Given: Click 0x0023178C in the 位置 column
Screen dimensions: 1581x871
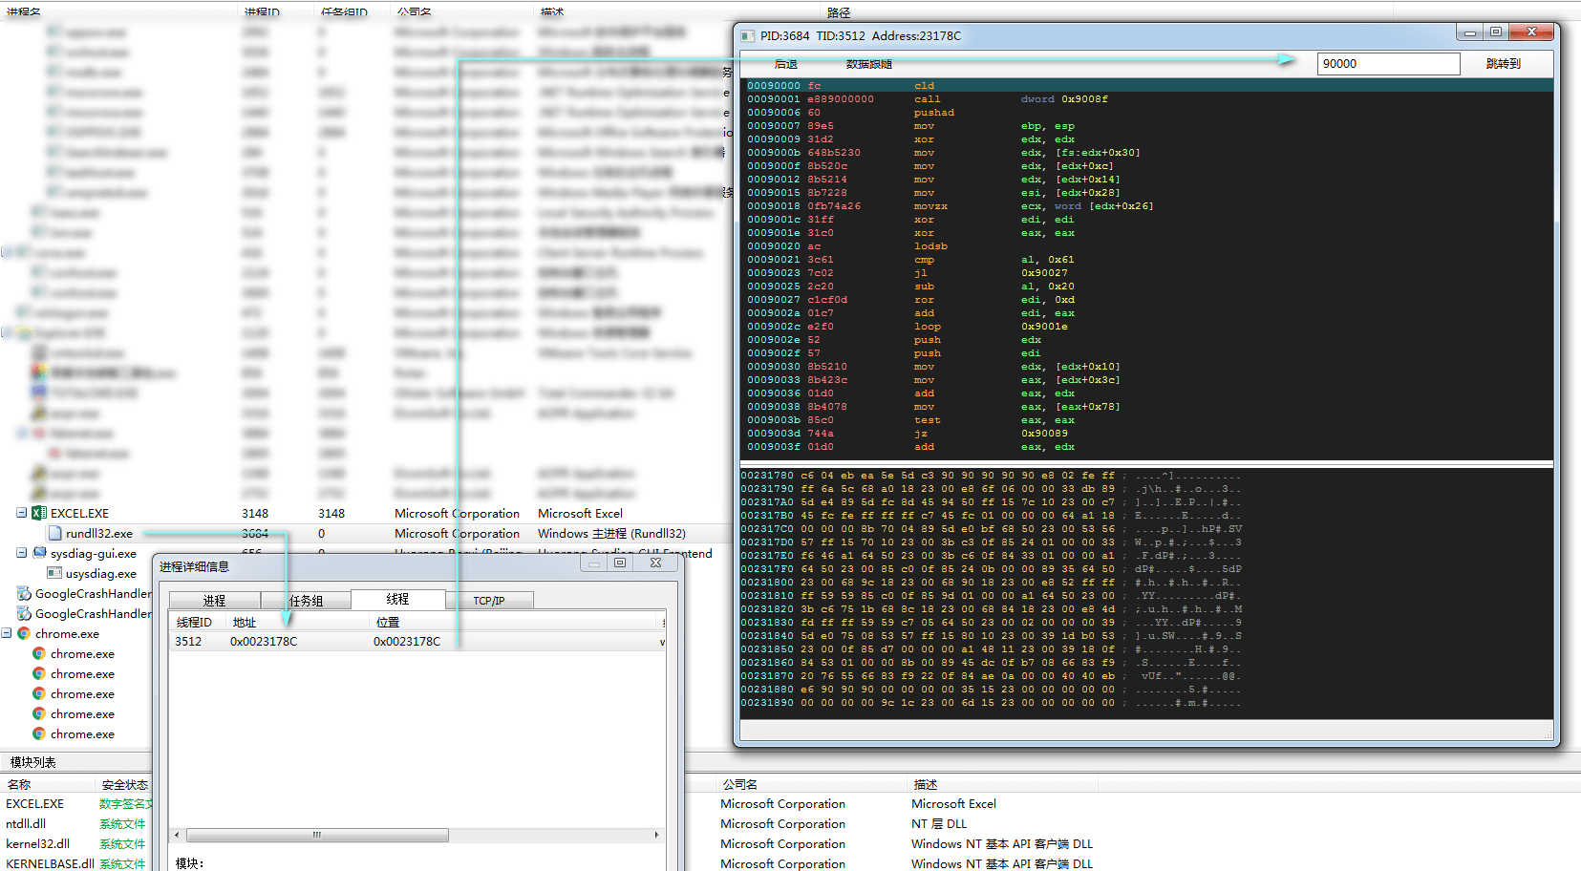Looking at the screenshot, I should click(407, 641).
